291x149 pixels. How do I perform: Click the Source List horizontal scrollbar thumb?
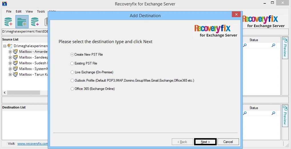coord(23,93)
